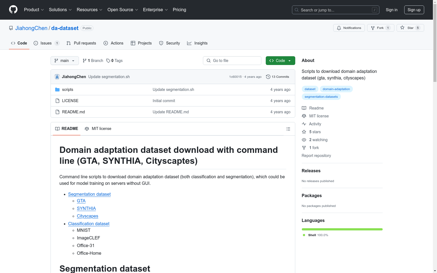Expand the Product menu
Viewport: 437px width, 273px height.
coord(34,10)
